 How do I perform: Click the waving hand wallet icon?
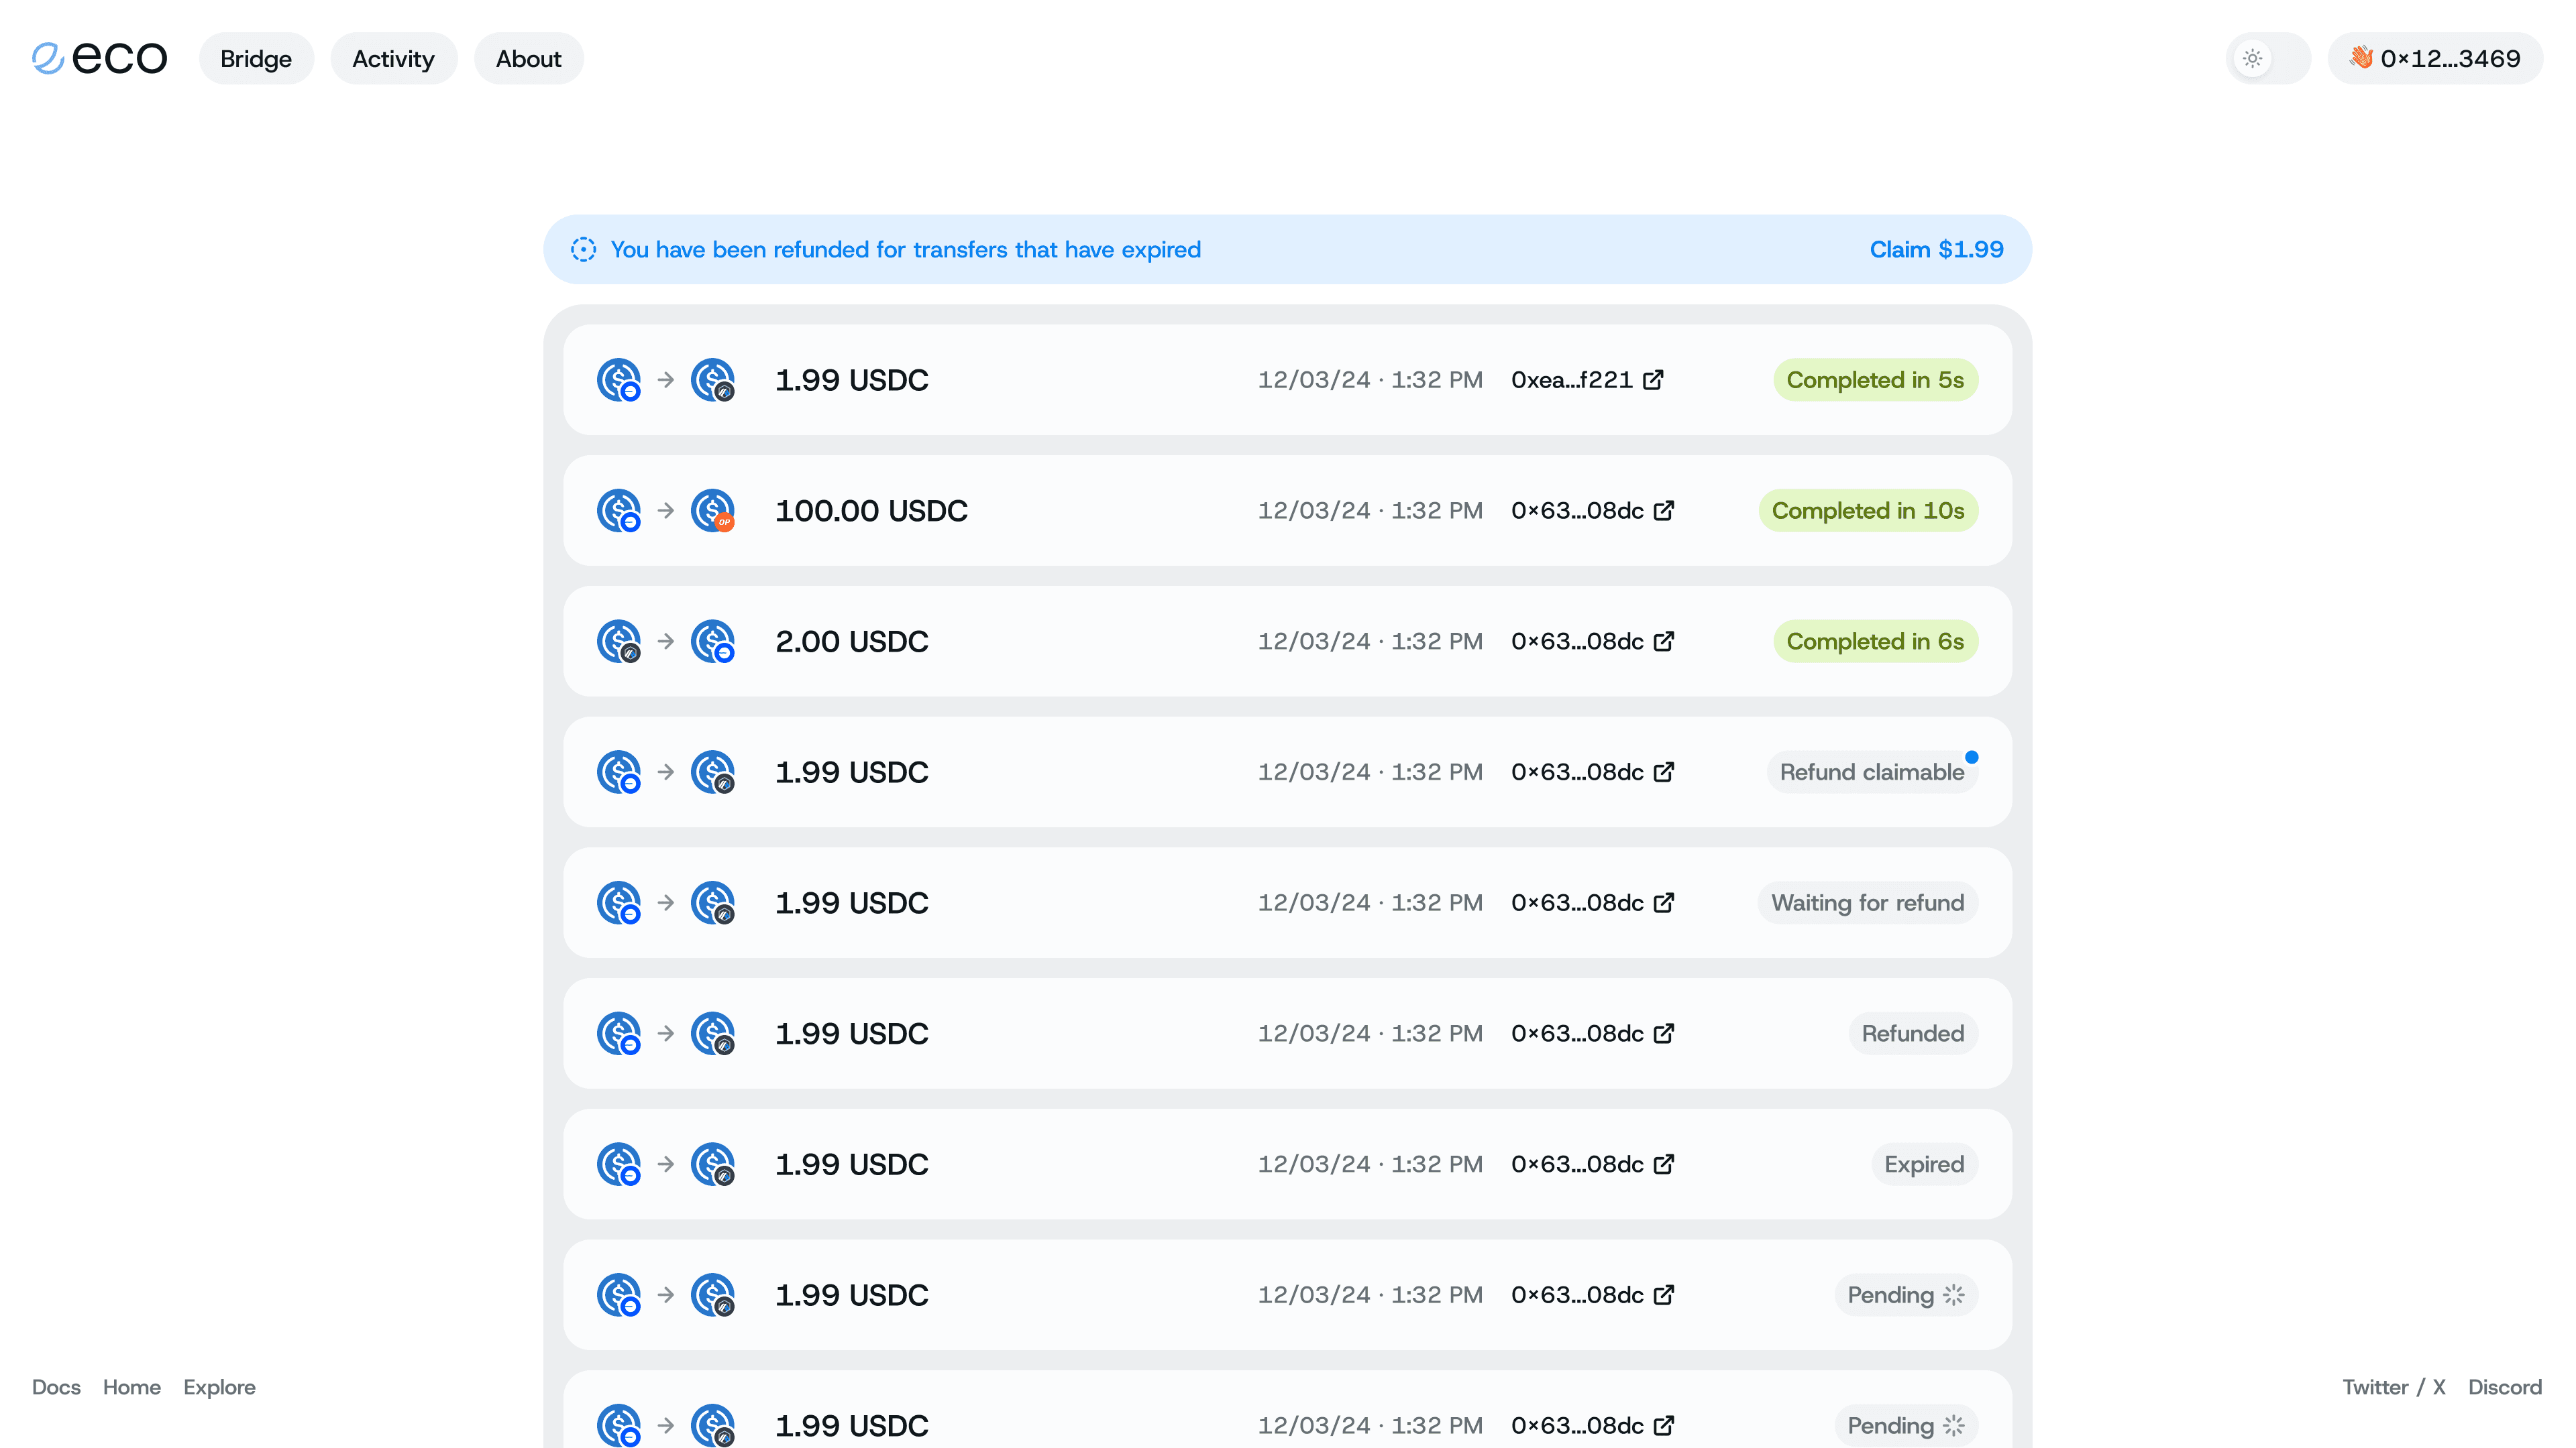pyautogui.click(x=2361, y=57)
